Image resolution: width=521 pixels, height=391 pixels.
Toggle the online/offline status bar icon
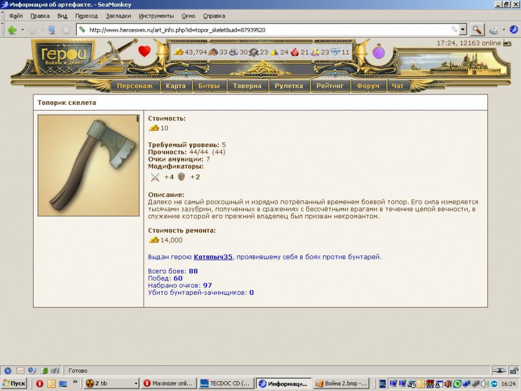pos(498,371)
